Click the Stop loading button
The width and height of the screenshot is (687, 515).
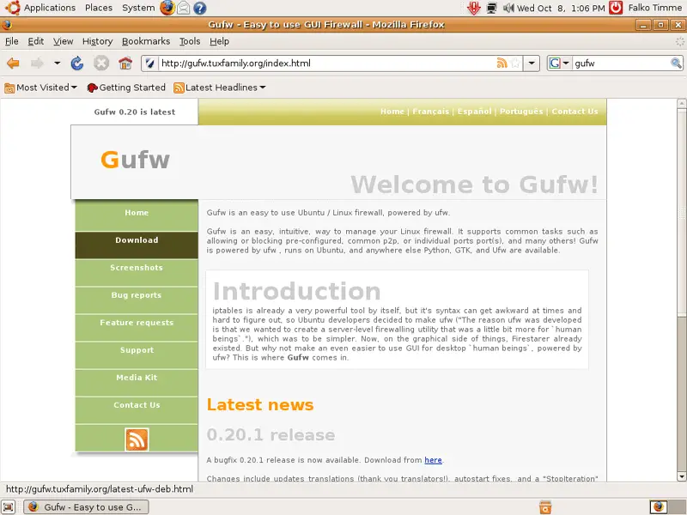click(x=101, y=64)
